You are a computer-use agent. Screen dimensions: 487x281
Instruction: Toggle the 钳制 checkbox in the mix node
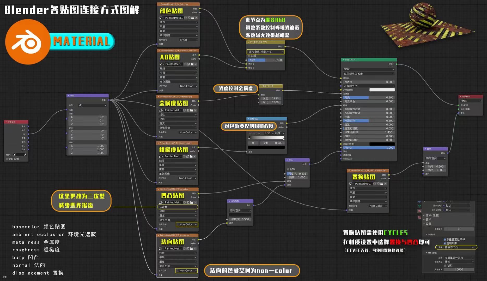249,56
